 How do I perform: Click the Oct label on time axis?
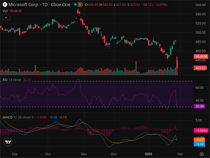[x=48, y=154]
